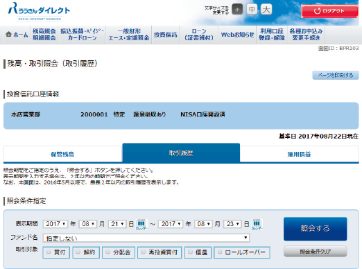The width and height of the screenshot is (362, 269).
Task: Open the start month dropdown showing 08
Action: 88,224
